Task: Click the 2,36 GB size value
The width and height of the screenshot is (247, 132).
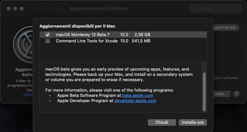Action: [142, 35]
